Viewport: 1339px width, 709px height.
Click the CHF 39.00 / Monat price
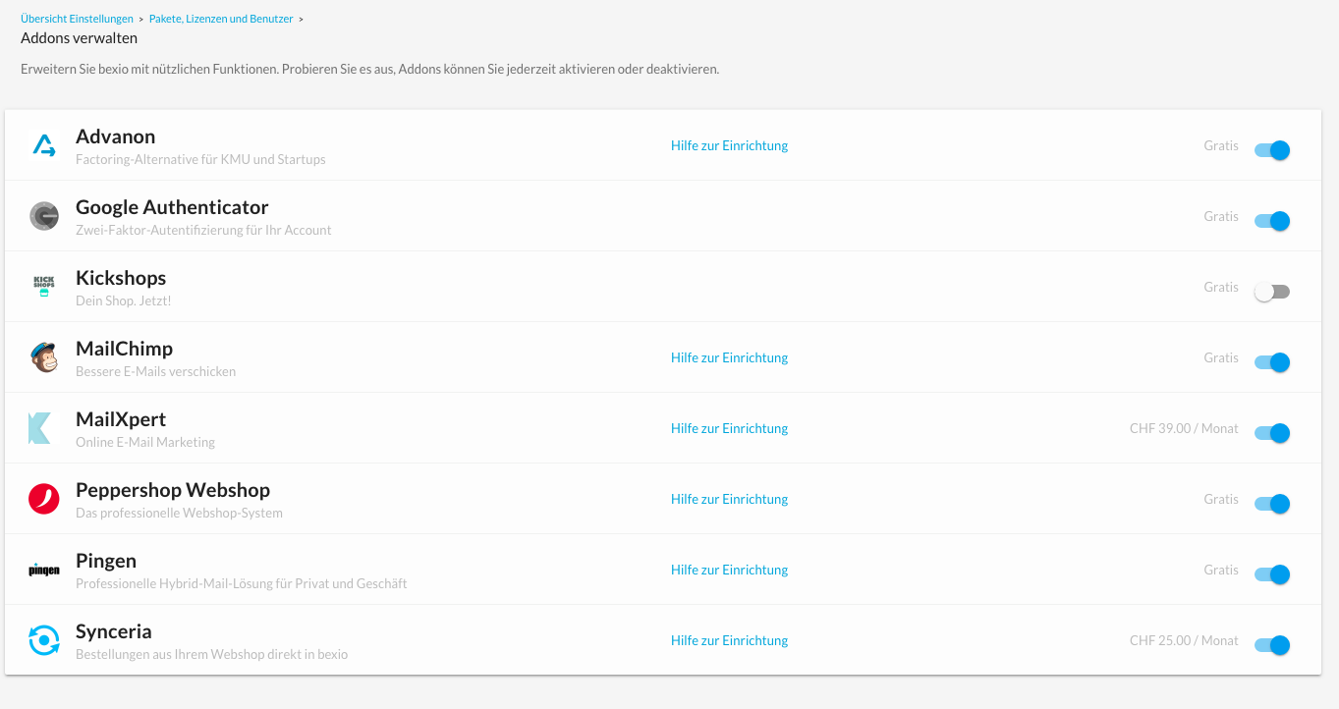(x=1184, y=428)
